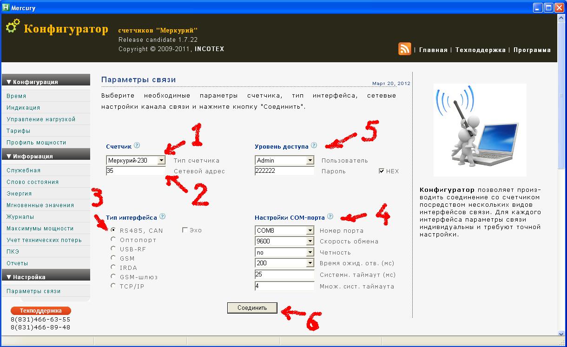
Task: Select TCP/IP interface radio button
Action: pyautogui.click(x=113, y=286)
